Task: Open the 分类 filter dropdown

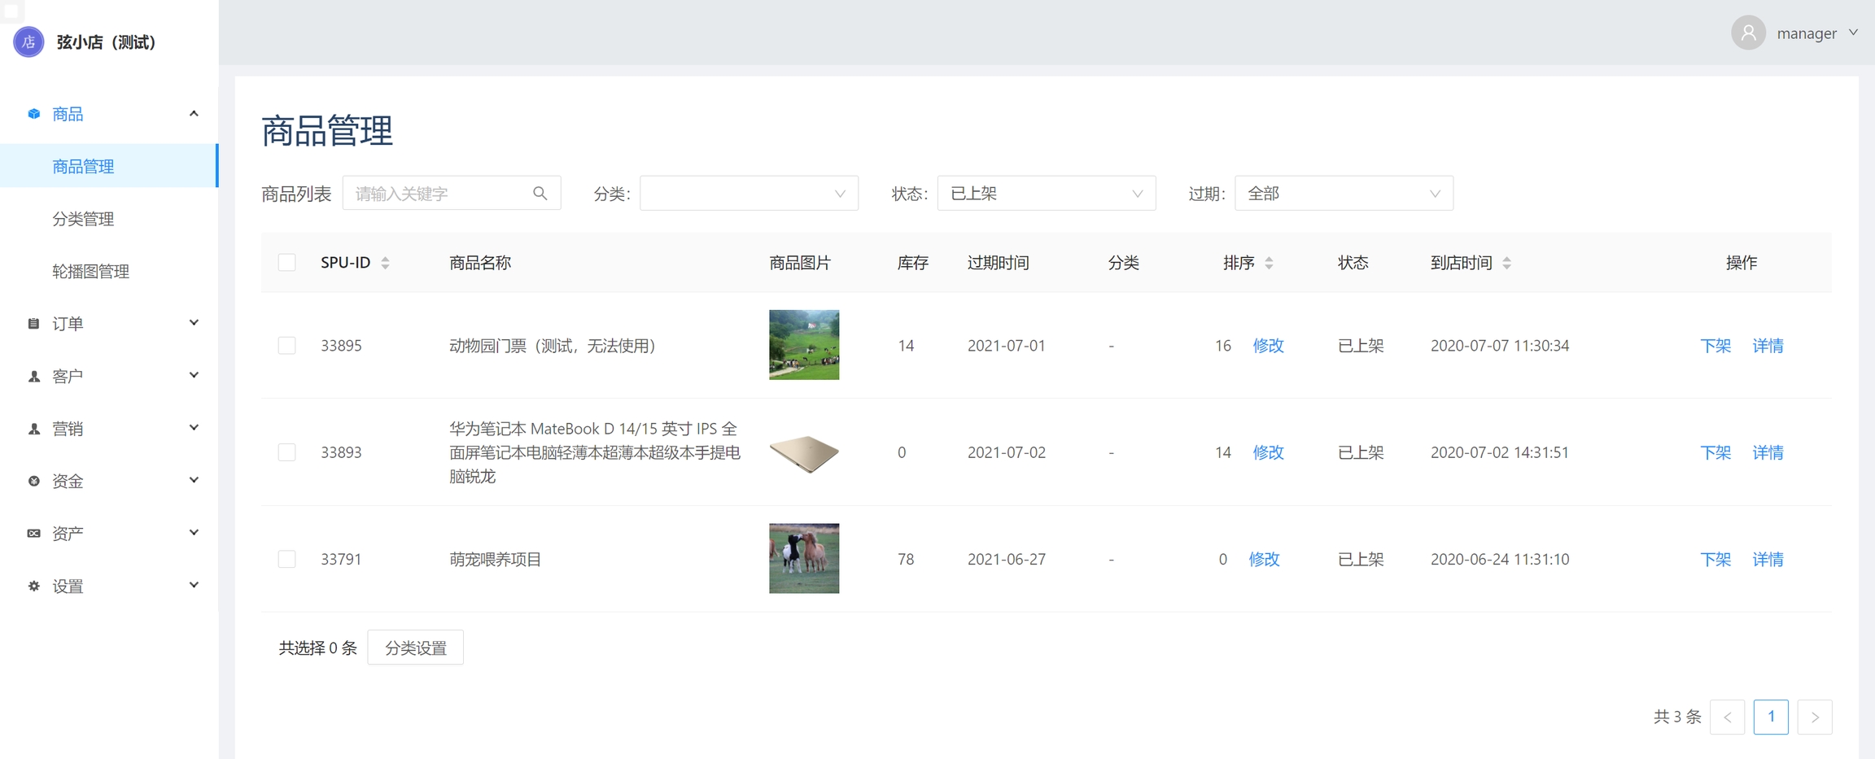Action: pyautogui.click(x=748, y=194)
